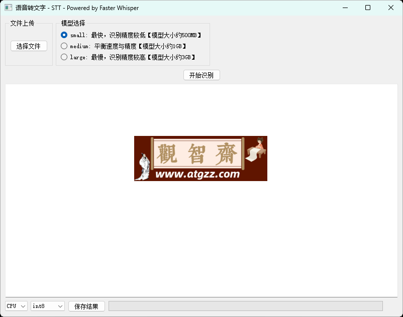Click the app icon in title bar

8,8
